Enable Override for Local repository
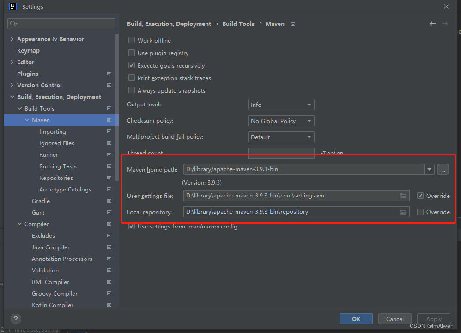 (x=420, y=212)
